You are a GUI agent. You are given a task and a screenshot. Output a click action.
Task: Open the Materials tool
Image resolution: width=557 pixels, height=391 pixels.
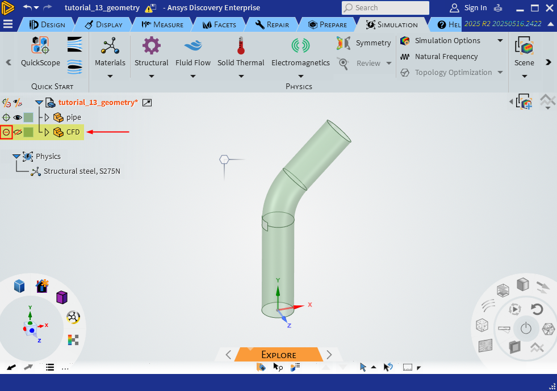[x=110, y=46]
